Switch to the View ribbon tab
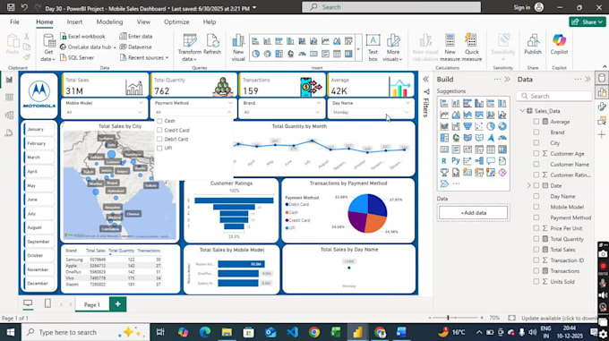The height and width of the screenshot is (341, 609). coord(143,22)
